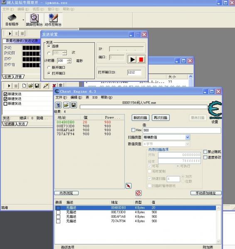Check the third 新建发送 checkbox
The height and width of the screenshot is (249, 235).
tap(5, 103)
